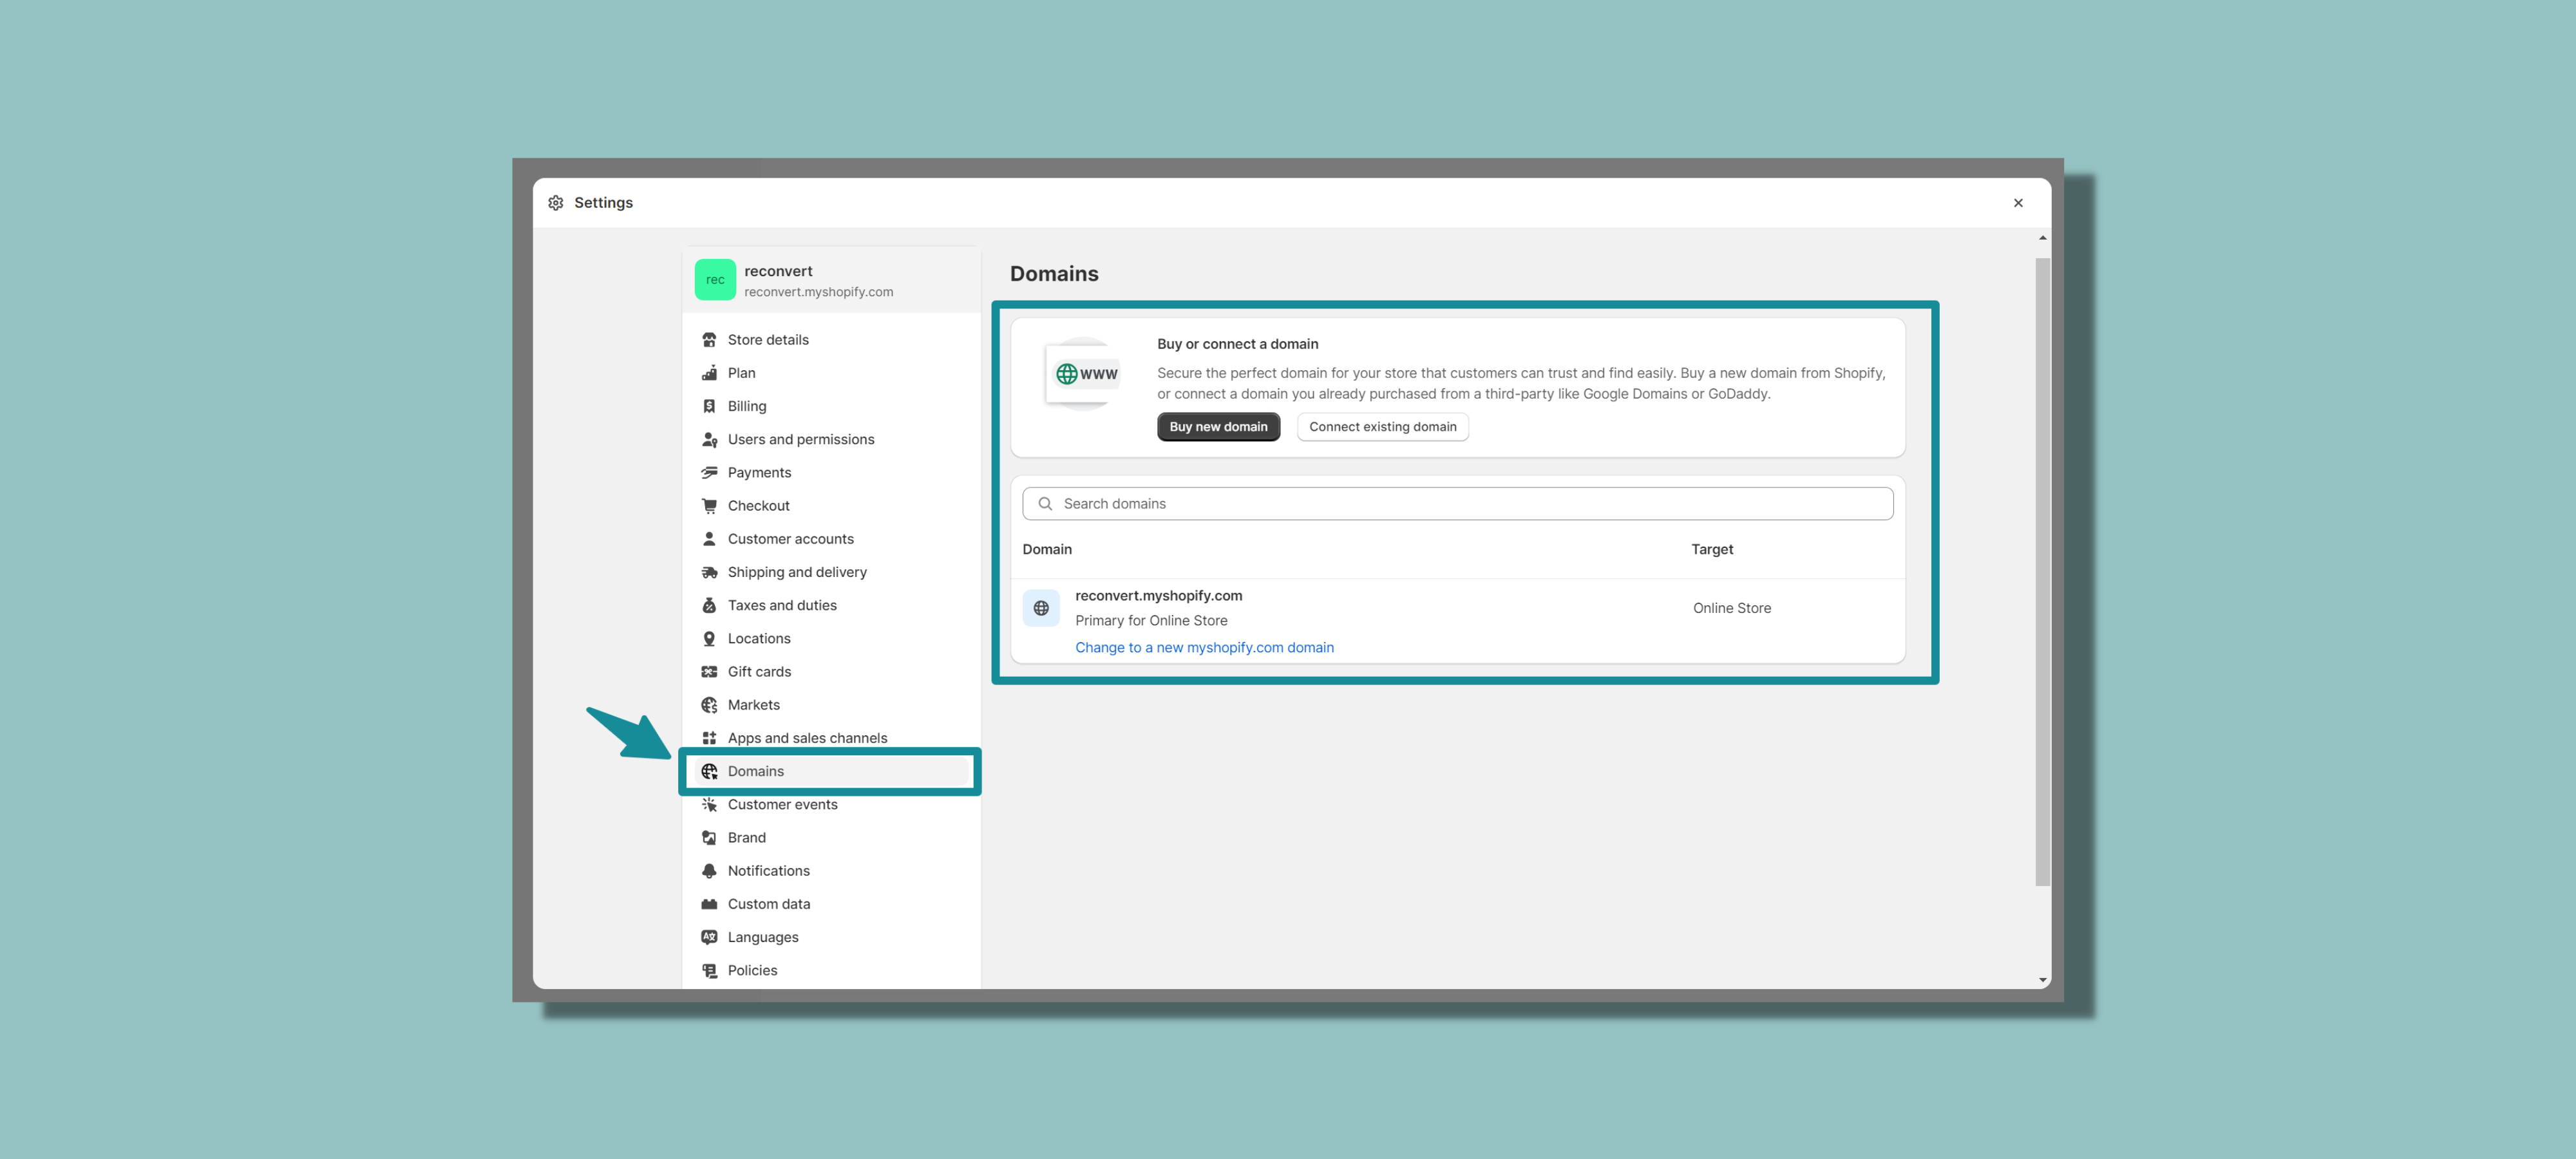Follow the Change to a new myshopify.com domain link

(1204, 648)
